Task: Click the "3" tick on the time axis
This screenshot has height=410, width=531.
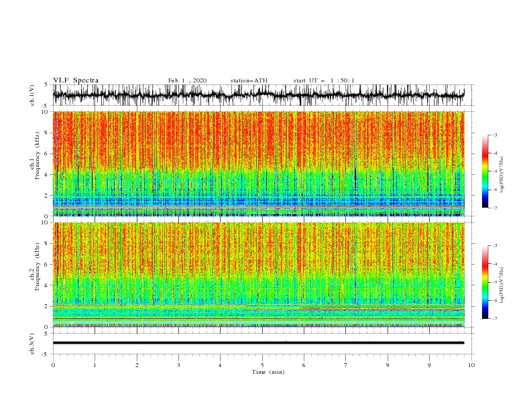Action: (178, 365)
